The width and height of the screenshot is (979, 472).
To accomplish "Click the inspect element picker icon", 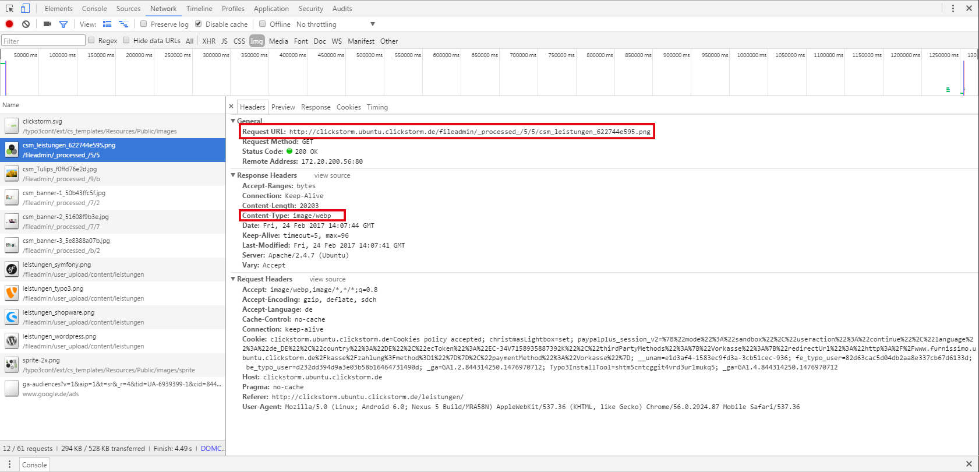I will [9, 8].
